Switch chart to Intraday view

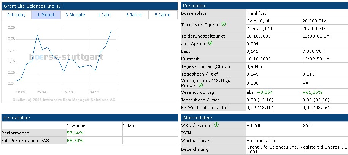16,15
